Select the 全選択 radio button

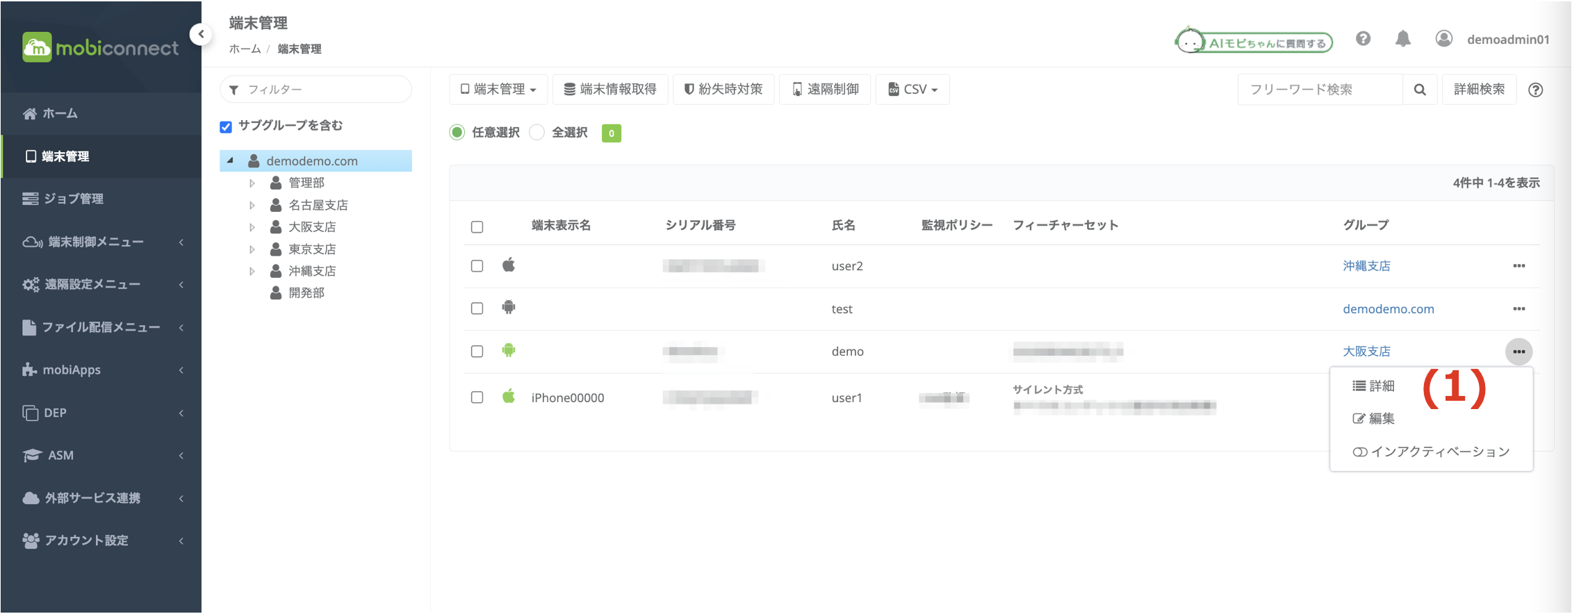tap(537, 133)
